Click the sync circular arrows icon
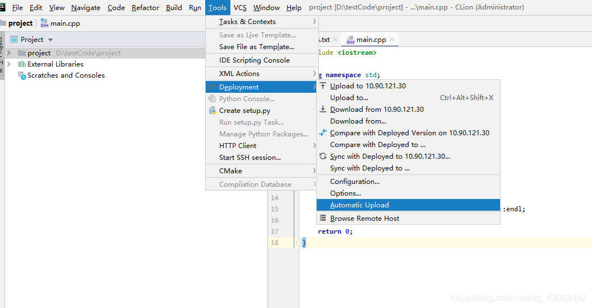 tap(323, 157)
